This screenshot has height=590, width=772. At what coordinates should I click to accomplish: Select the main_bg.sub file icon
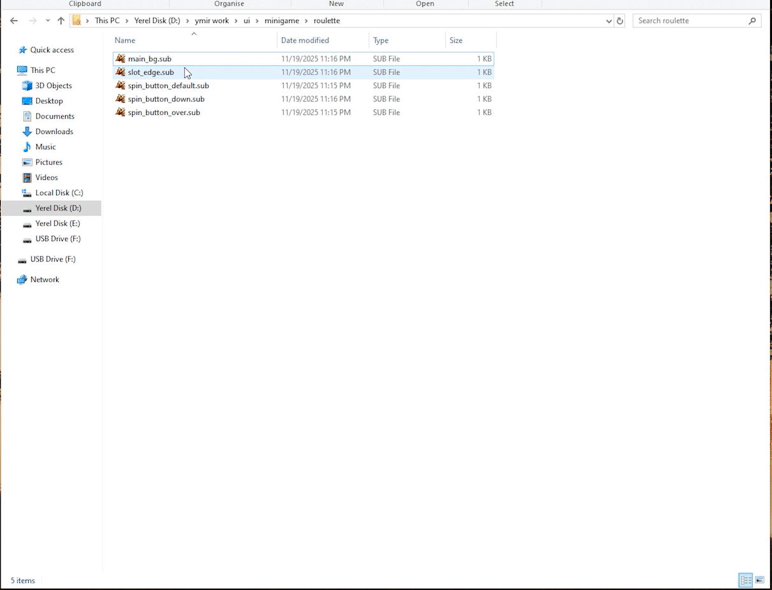click(x=121, y=59)
